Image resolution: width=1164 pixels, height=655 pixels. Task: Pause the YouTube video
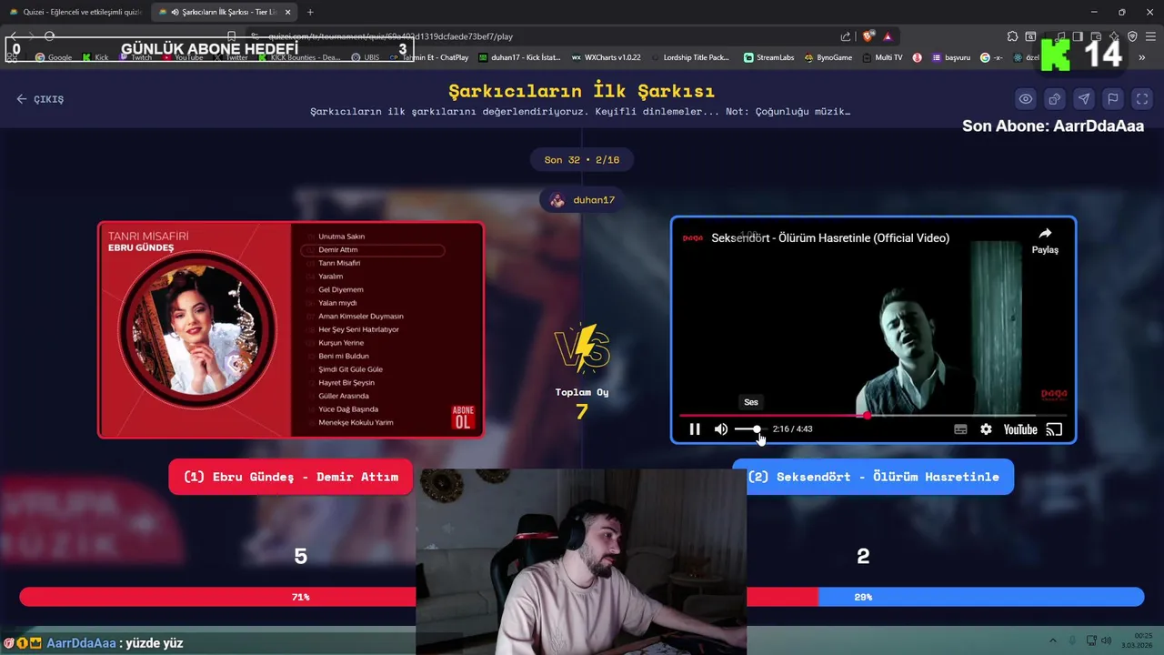tap(695, 429)
